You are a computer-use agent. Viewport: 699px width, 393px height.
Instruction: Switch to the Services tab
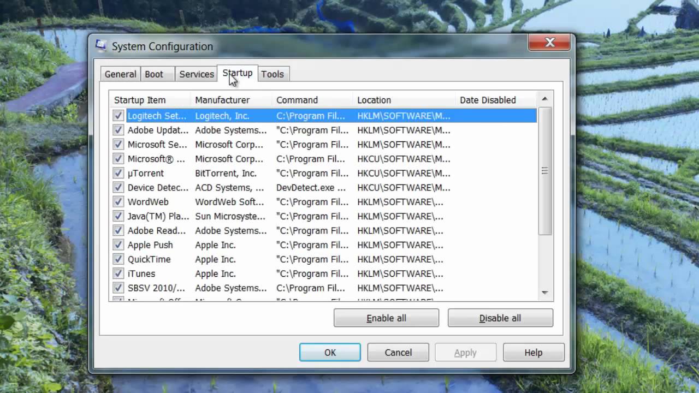point(197,74)
